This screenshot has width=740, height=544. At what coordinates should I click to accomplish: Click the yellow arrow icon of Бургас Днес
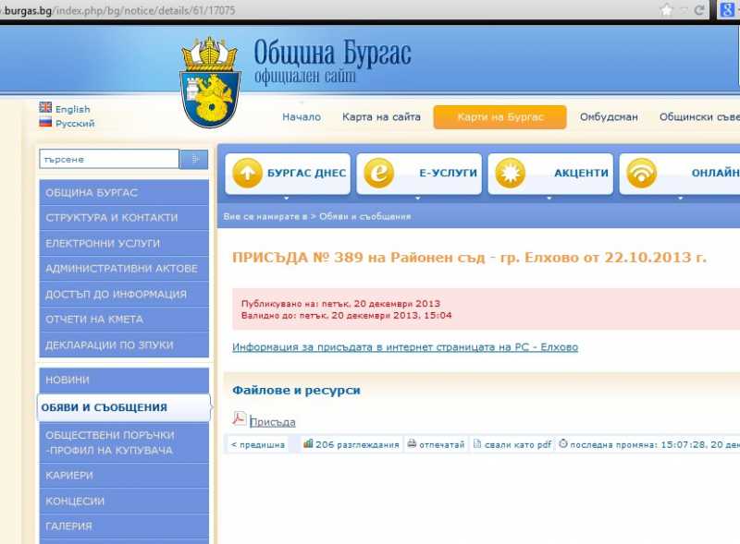click(247, 173)
